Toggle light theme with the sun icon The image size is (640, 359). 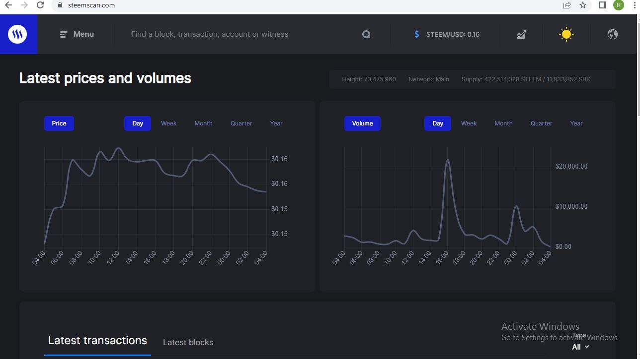point(566,34)
